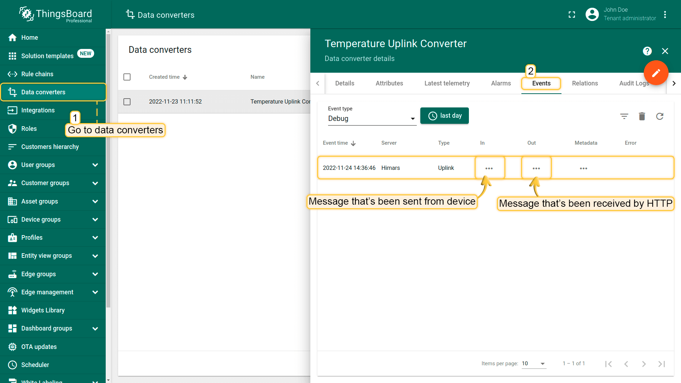Viewport: 681px width, 383px height.
Task: Expand Device groups in sidebar
Action: coord(95,220)
